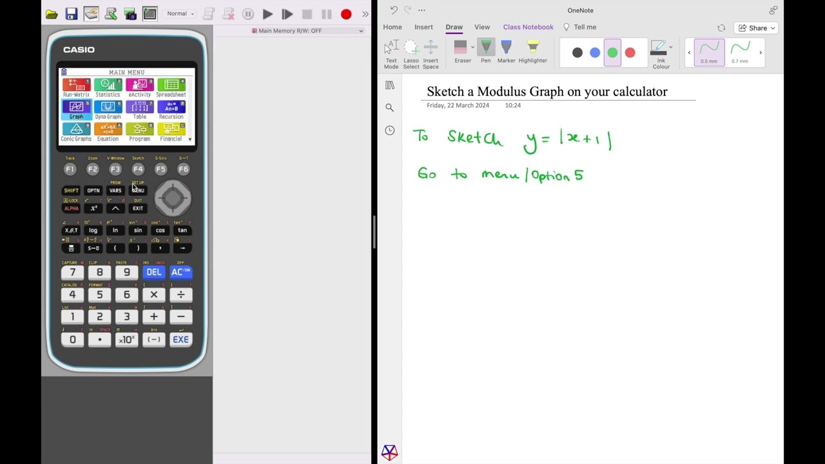Select the Draw tab
This screenshot has height=464, width=825.
tap(454, 27)
